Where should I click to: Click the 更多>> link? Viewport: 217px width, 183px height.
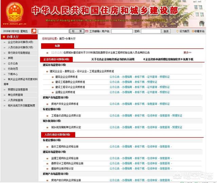[x=188, y=52]
